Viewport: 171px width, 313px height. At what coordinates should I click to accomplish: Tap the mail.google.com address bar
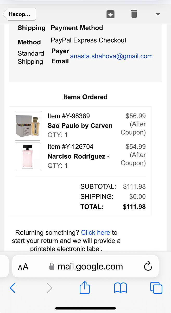click(90, 266)
